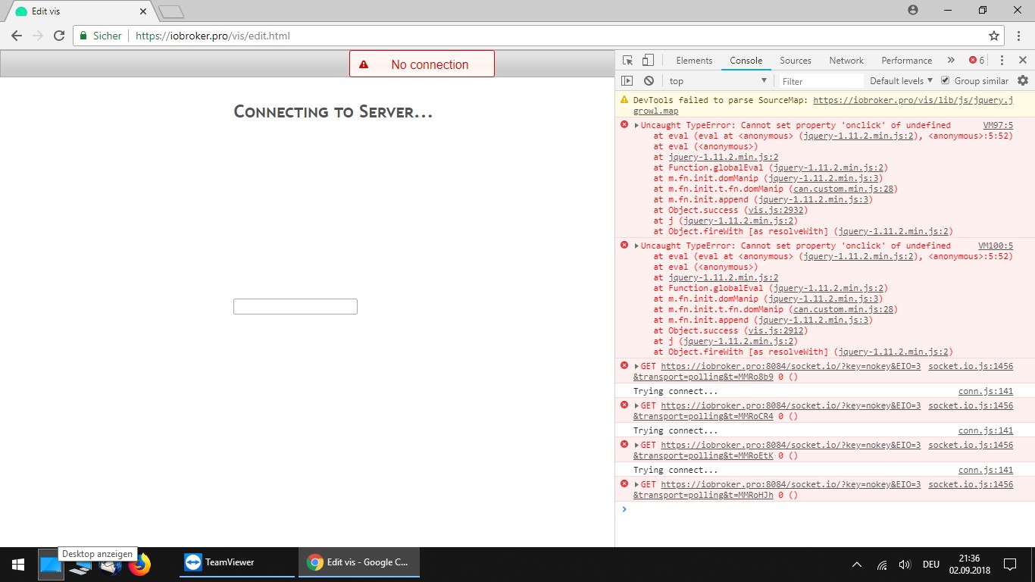
Task: Expand the VM97:5 Uncaught TypeError entry
Action: click(x=636, y=125)
